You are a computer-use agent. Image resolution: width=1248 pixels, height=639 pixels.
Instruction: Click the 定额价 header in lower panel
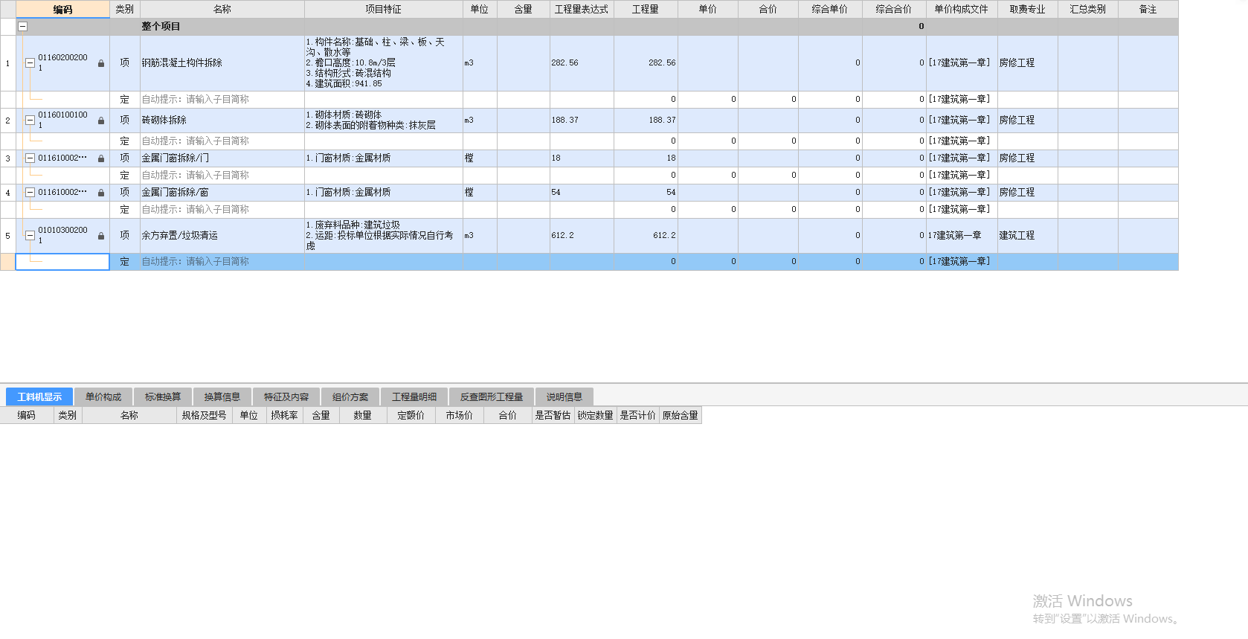(411, 415)
